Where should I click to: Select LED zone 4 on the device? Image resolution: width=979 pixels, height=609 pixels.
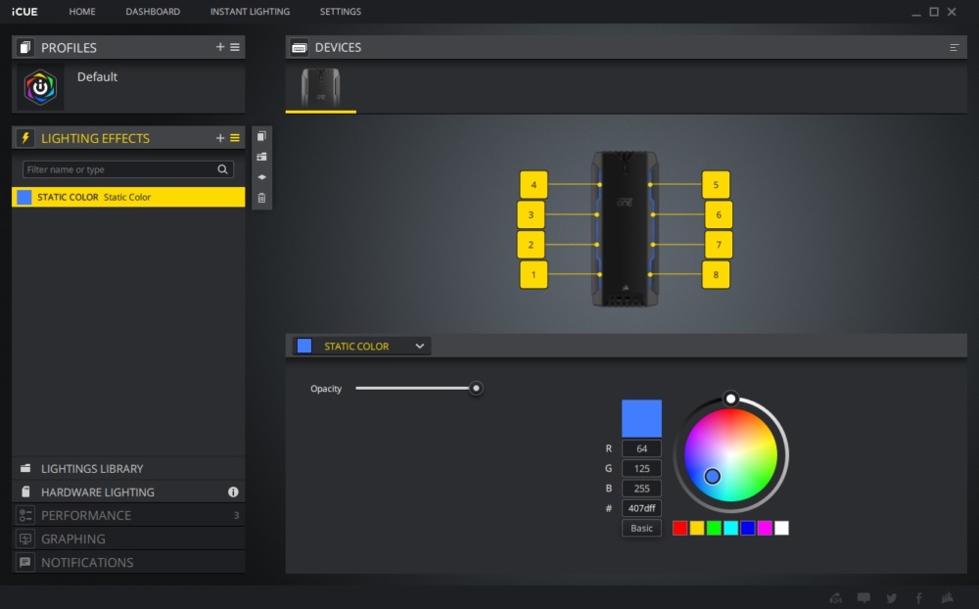point(534,185)
